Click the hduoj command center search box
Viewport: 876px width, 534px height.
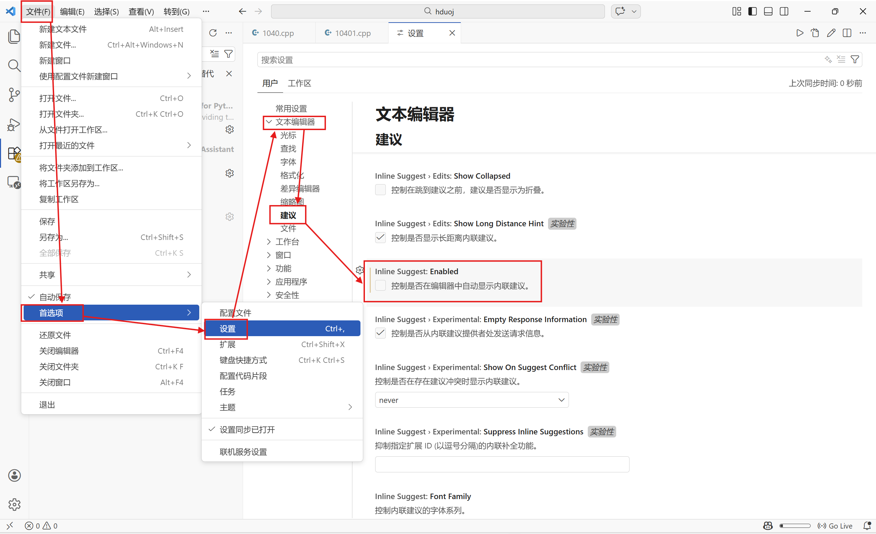(437, 11)
